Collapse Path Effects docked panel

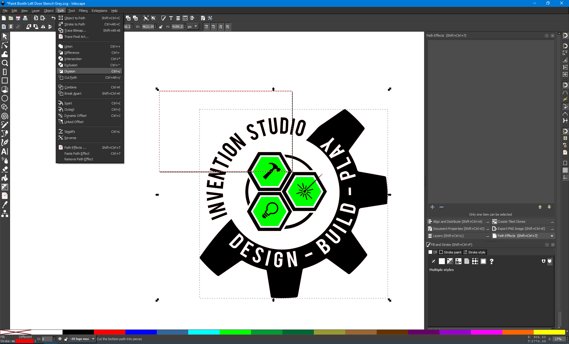[523, 236]
